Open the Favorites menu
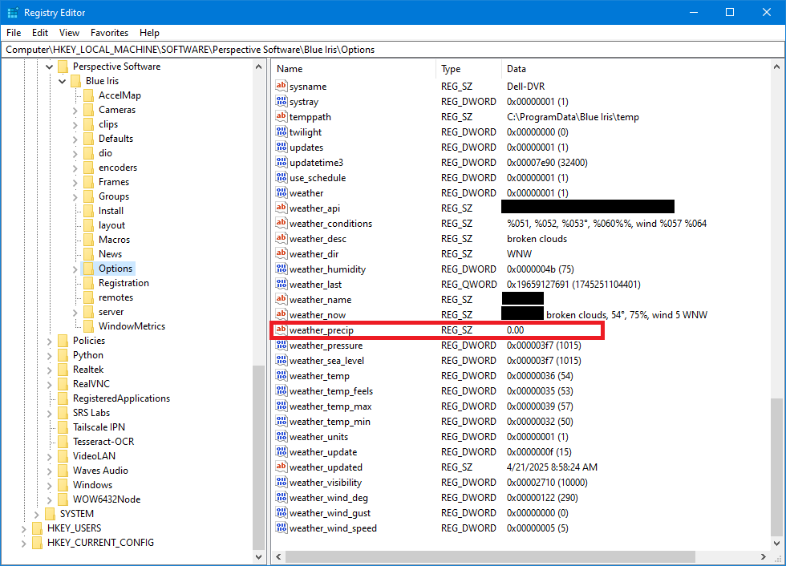The width and height of the screenshot is (786, 566). tap(109, 33)
